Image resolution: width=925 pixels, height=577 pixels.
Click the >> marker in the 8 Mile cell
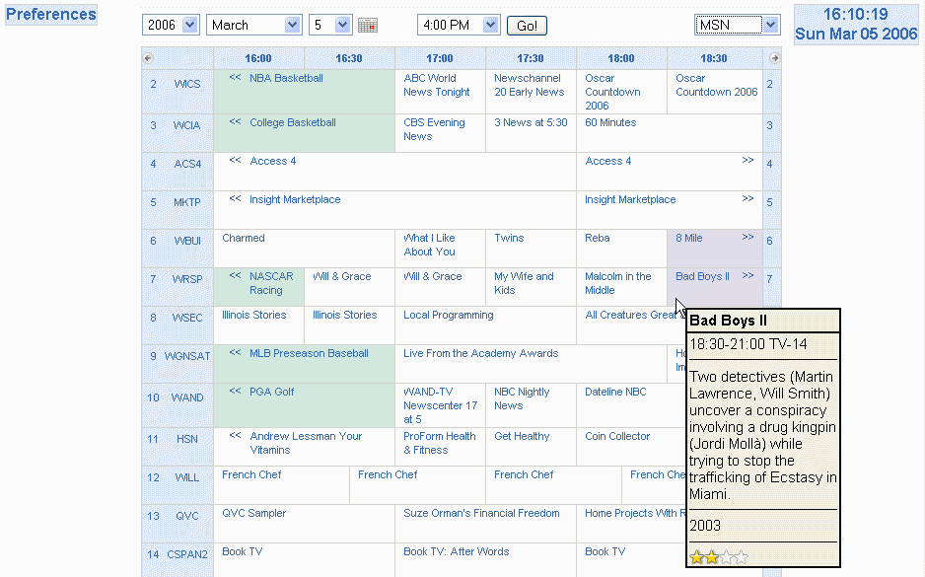(x=747, y=237)
